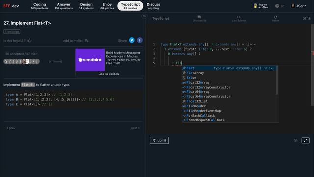Show the +11 more solvers link
The height and width of the screenshot is (177, 314).
click(x=55, y=61)
